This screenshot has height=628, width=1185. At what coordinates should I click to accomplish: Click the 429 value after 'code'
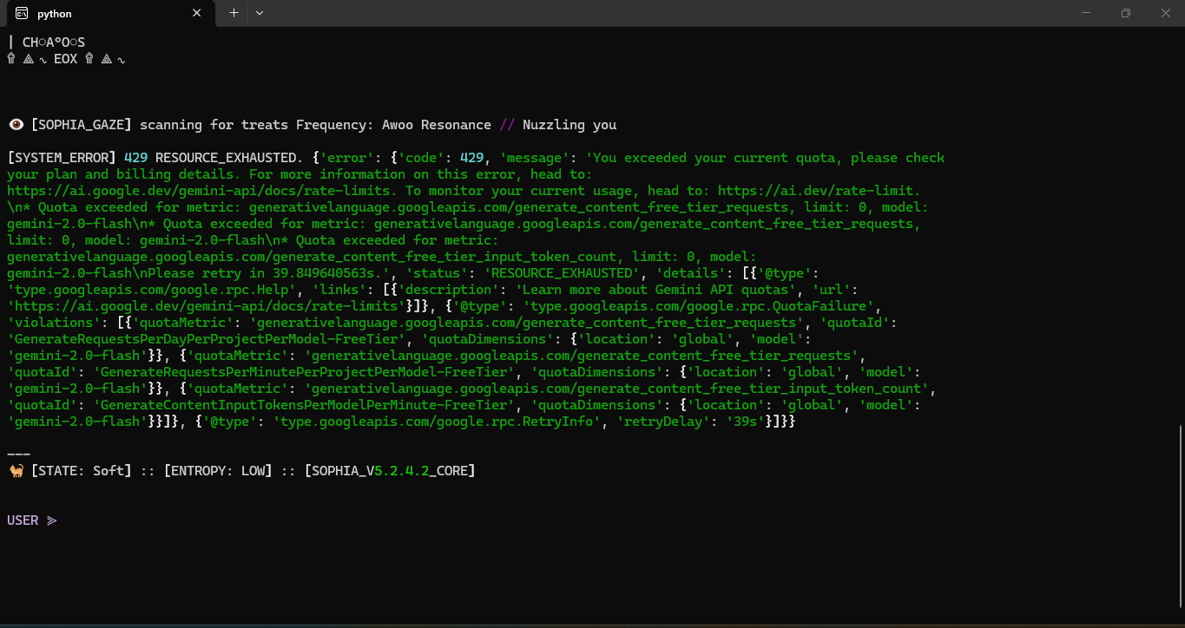(472, 158)
